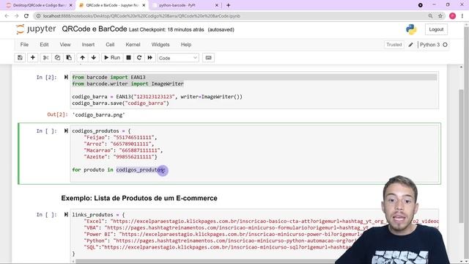Paste cells below icon
The image size is (469, 264).
[69, 58]
